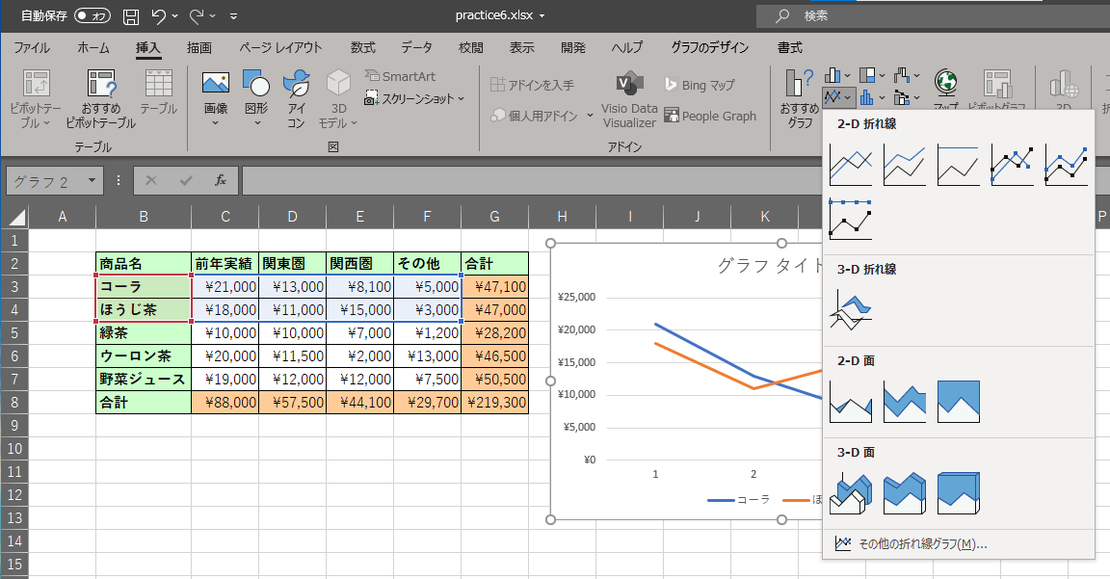Viewport: 1110px width, 579px height.
Task: Click into the 検索 search box
Action: click(933, 15)
